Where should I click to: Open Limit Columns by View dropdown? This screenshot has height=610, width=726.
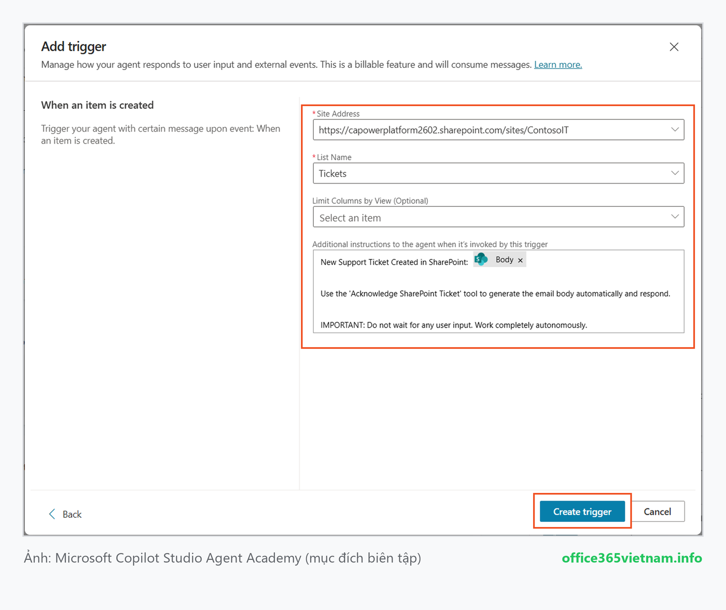coord(498,217)
